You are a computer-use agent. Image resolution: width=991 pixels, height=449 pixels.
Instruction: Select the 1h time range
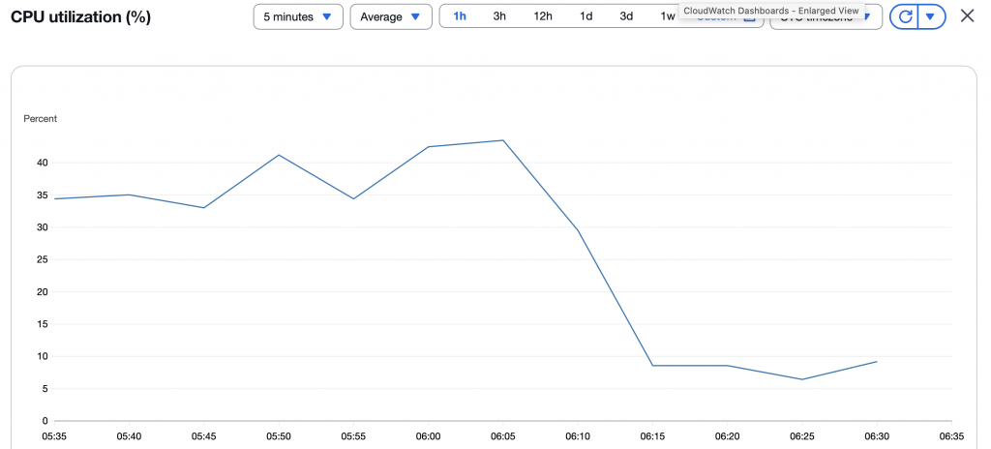(x=460, y=16)
